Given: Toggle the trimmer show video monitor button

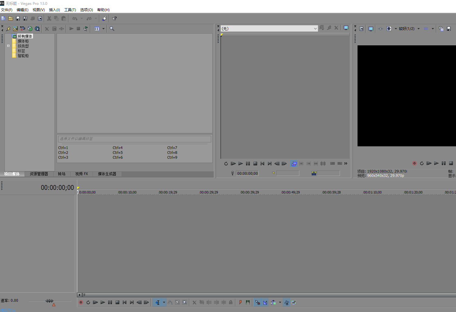Looking at the screenshot, I should [x=294, y=164].
